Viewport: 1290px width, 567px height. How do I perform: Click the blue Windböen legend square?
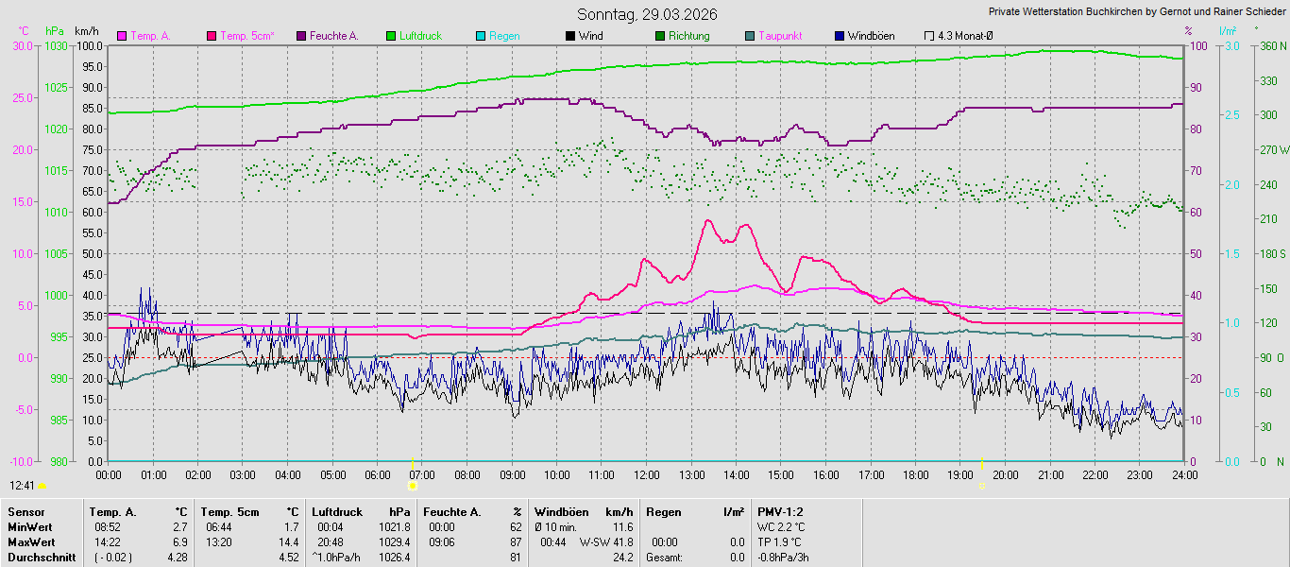click(840, 36)
